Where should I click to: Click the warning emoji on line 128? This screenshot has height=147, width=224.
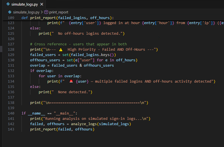61,50
